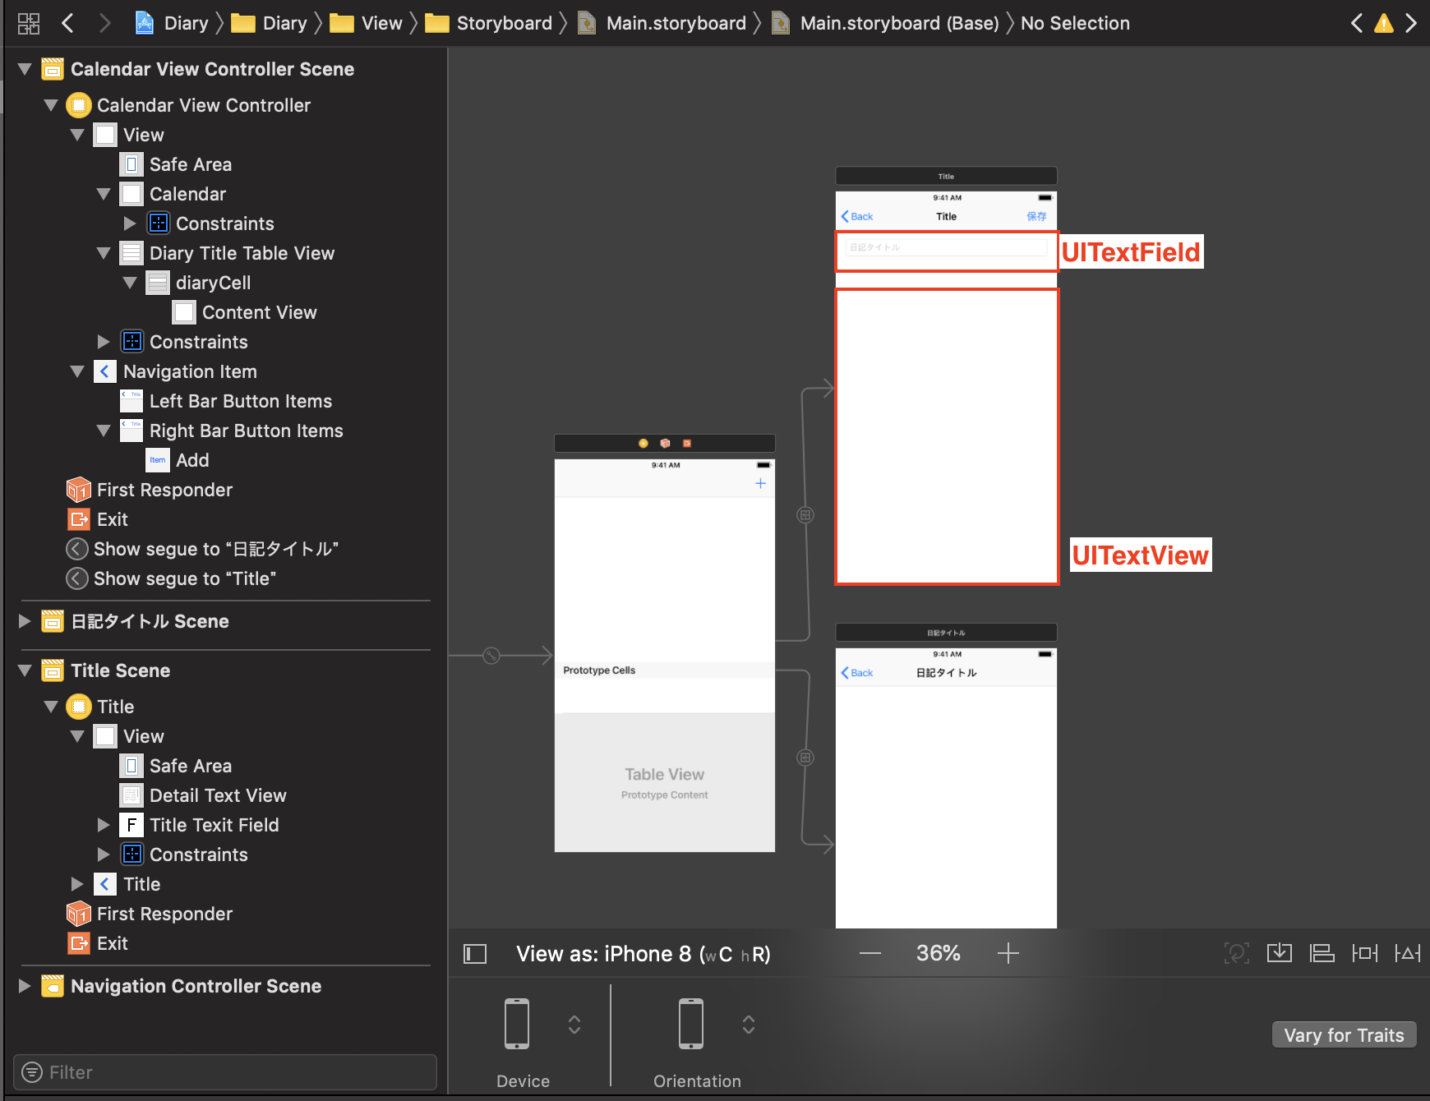Select Main.storyboard in the breadcrumb bar
The image size is (1430, 1101).
pyautogui.click(x=676, y=23)
